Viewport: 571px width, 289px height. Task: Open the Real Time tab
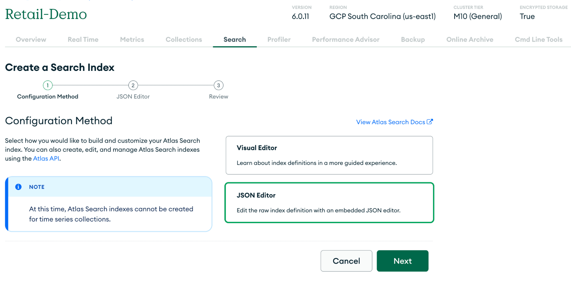coord(83,39)
